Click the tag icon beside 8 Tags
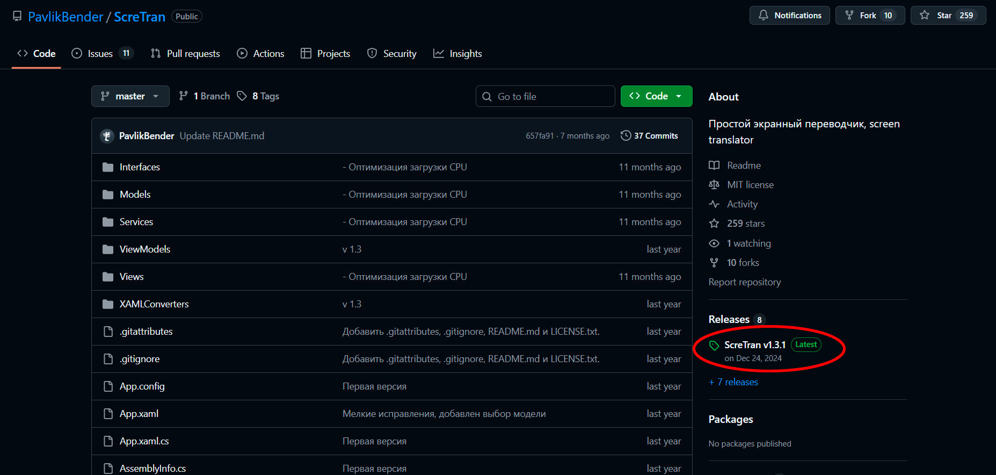This screenshot has height=475, width=996. point(242,96)
